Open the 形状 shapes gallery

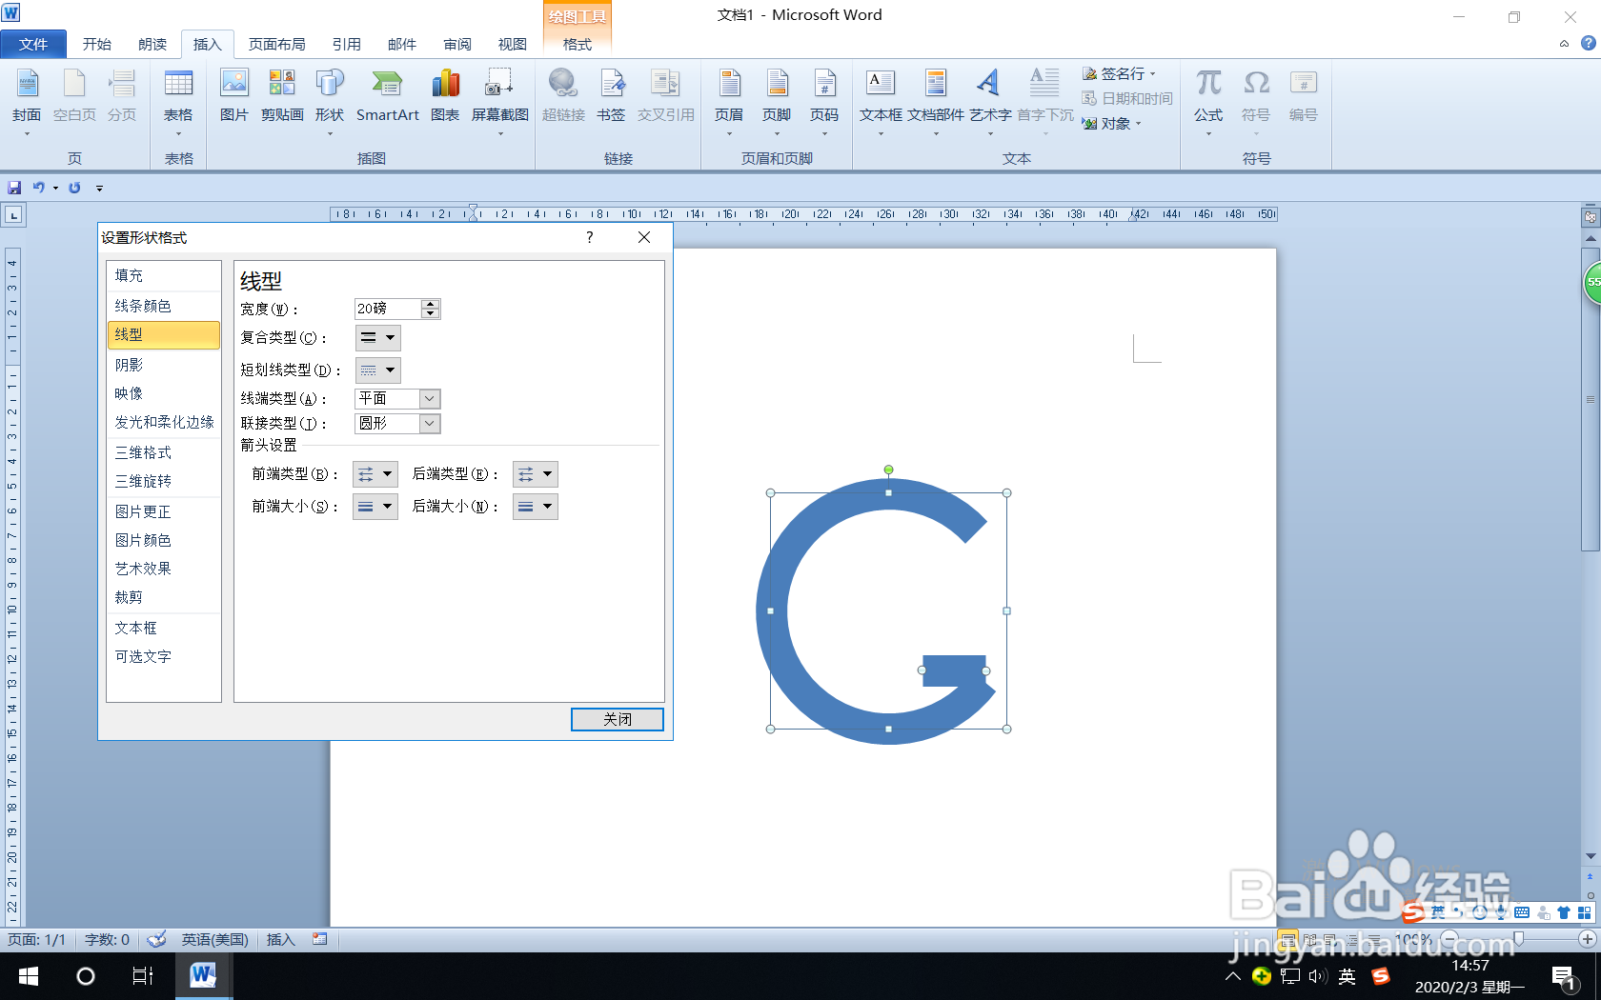pos(330,98)
